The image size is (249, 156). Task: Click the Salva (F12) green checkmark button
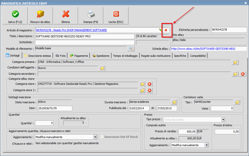click(x=15, y=16)
